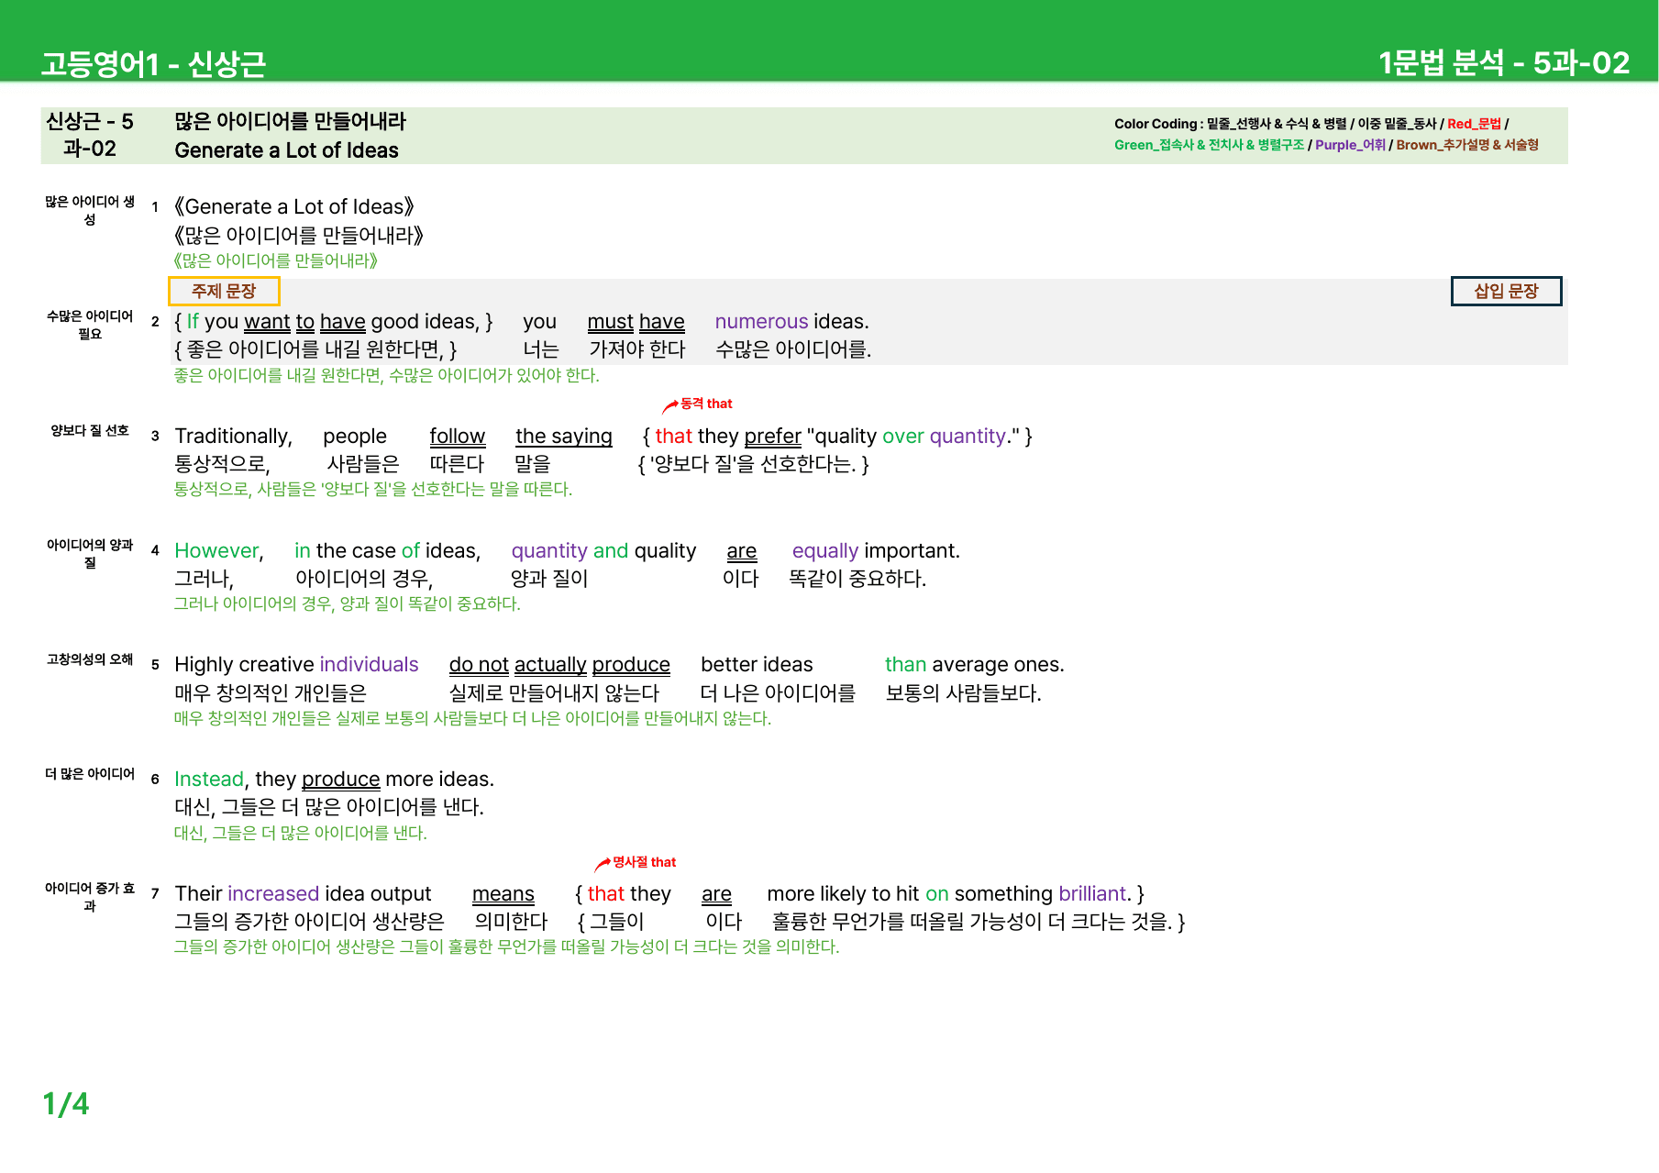
Task: Click the word 'Traditionally,' in sentence 3
Action: 233,436
